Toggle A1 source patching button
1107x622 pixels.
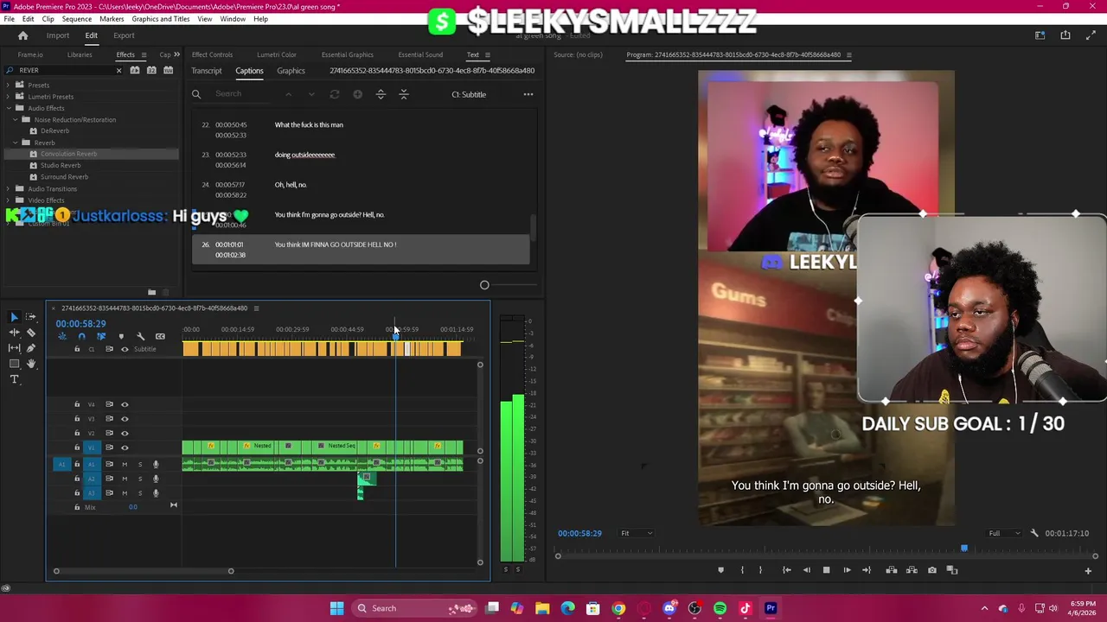(x=61, y=465)
